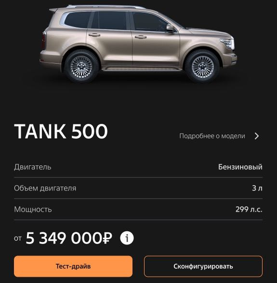Click the front door handle of the car
Image resolution: width=277 pixels, height=283 pixels.
tap(141, 37)
